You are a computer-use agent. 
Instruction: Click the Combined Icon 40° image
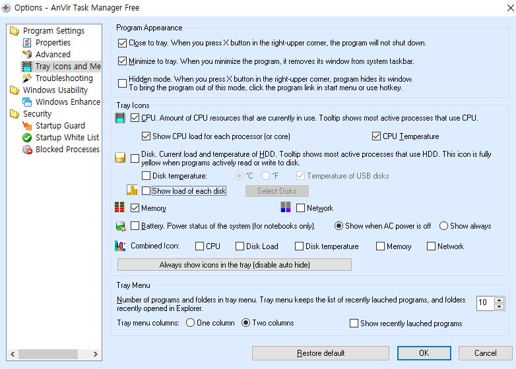coord(120,246)
